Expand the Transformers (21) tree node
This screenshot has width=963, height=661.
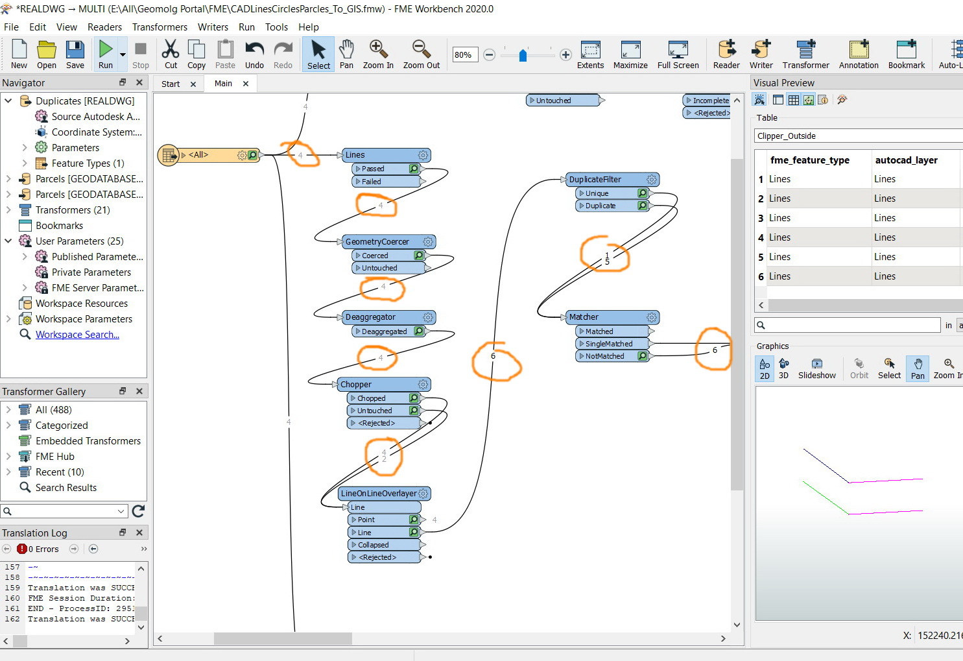(8, 210)
